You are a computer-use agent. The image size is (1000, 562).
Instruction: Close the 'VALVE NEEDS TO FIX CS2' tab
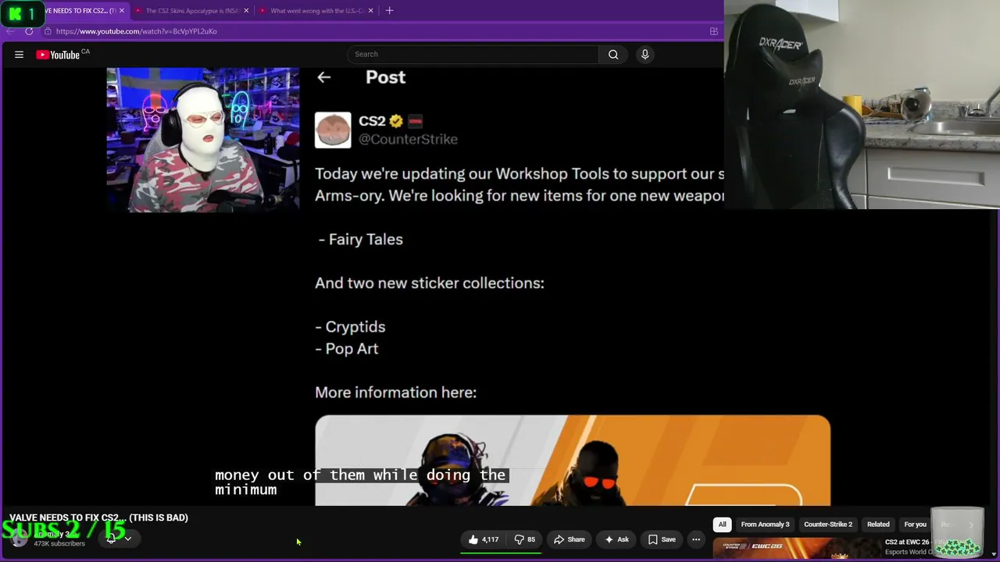coord(122,11)
